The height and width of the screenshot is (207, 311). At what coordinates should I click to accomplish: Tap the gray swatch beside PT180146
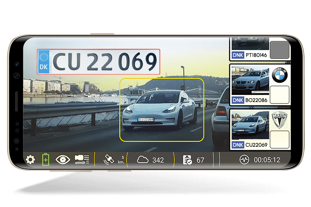(279, 50)
